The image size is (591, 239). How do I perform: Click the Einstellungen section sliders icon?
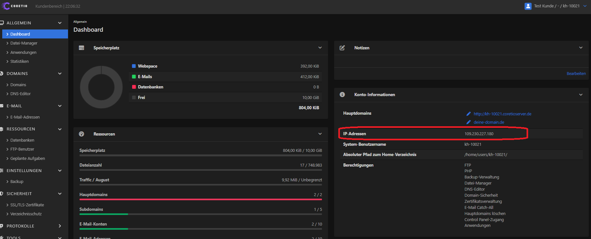pos(2,170)
